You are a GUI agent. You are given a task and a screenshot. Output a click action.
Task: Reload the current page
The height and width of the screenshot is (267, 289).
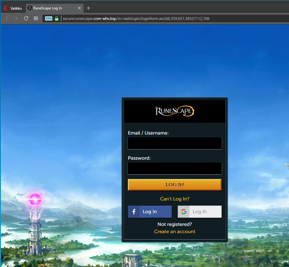click(x=26, y=18)
